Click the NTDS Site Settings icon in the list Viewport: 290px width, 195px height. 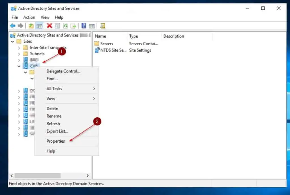(97, 50)
